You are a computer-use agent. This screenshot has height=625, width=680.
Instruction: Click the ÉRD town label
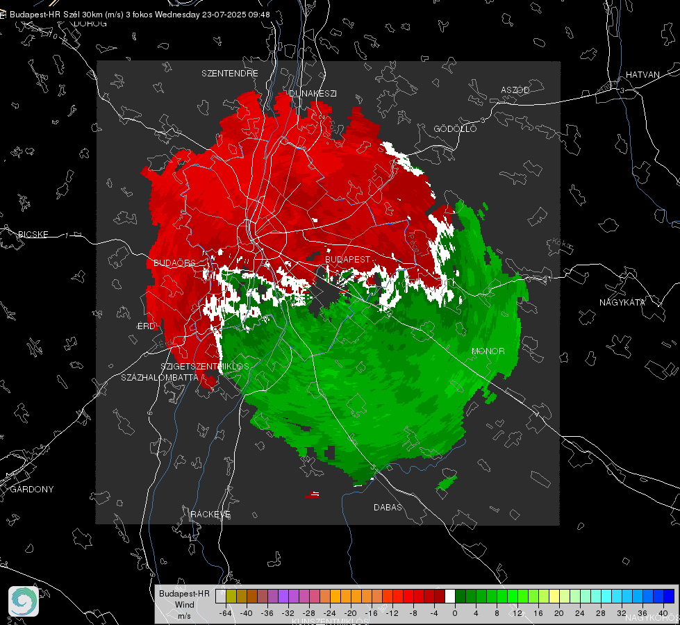pyautogui.click(x=146, y=326)
